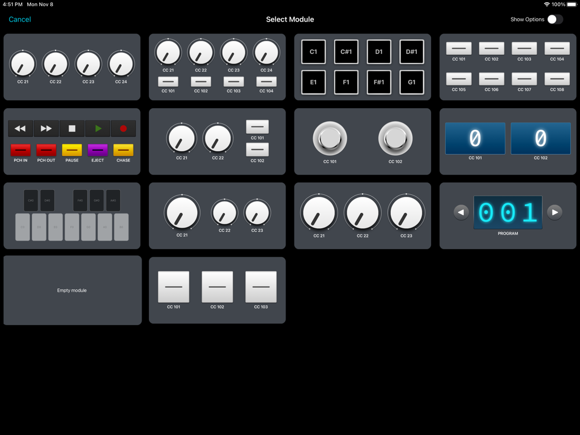Screen dimensions: 580x435
Task: Select the Empty module tile
Action: tap(72, 290)
